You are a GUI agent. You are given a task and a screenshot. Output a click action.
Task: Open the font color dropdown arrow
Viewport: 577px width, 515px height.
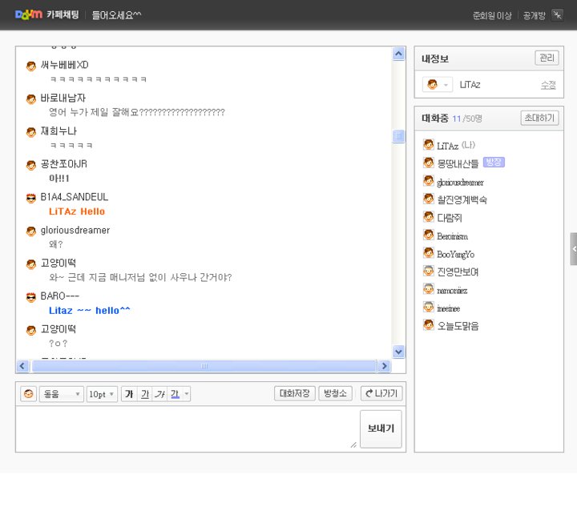(x=187, y=394)
